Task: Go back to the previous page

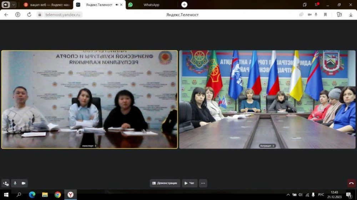Action: pyautogui.click(x=6, y=15)
